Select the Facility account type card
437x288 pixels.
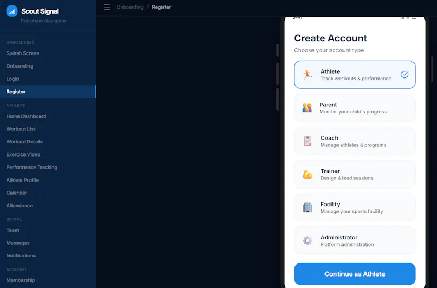(355, 207)
